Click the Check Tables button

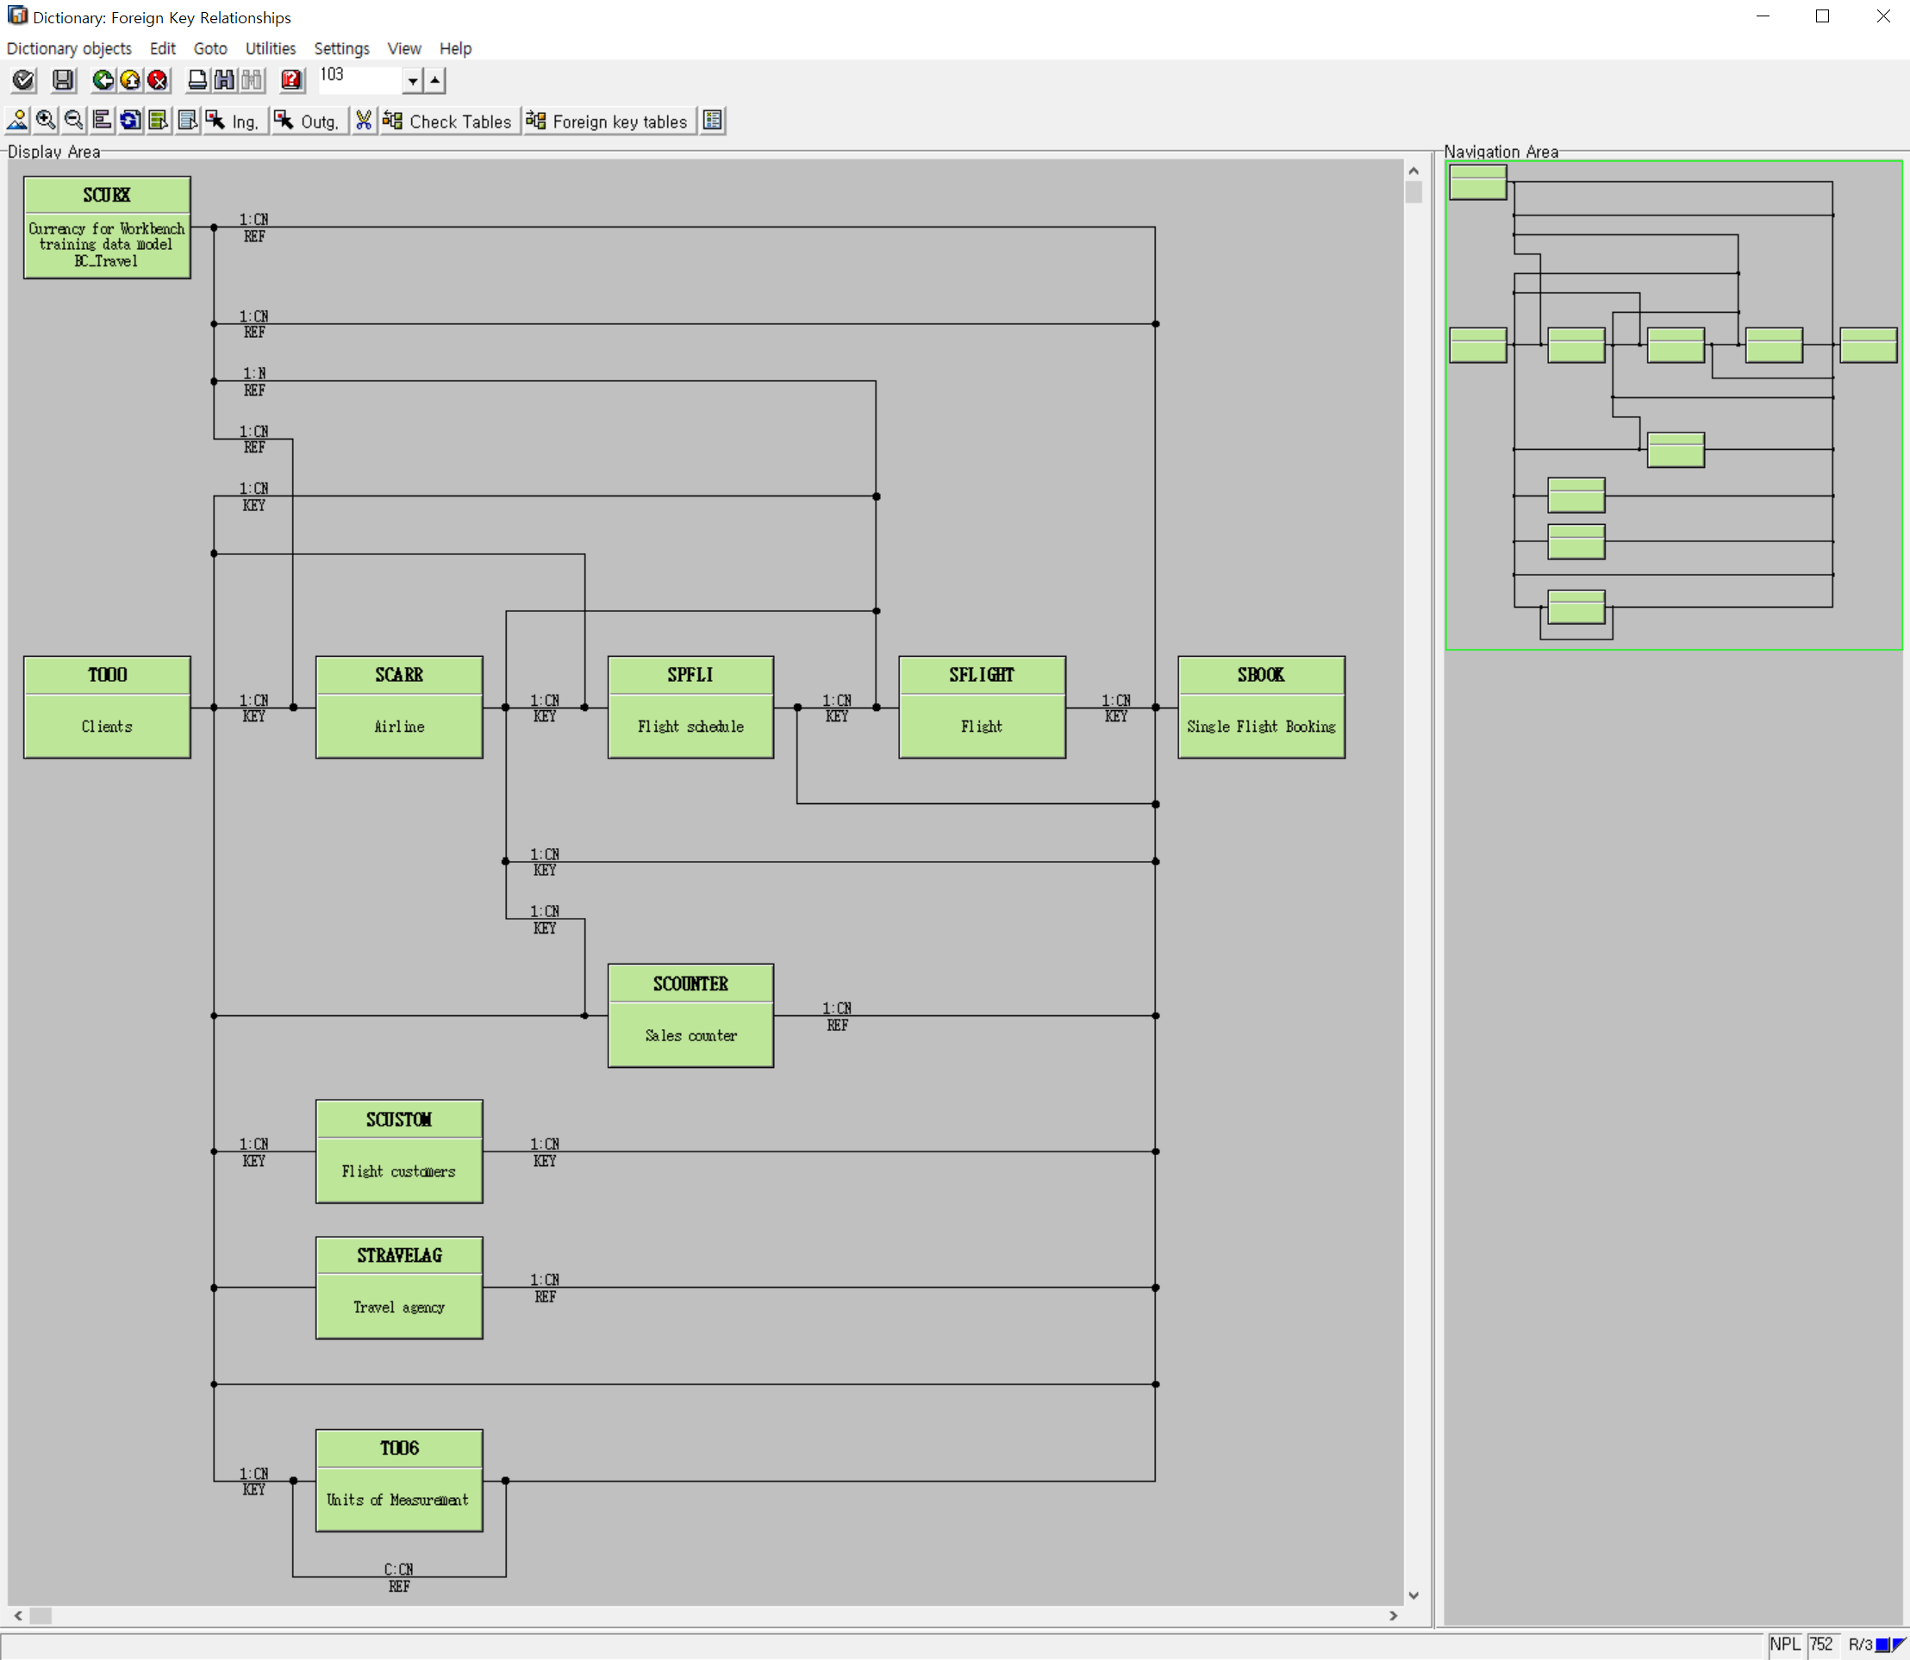pos(448,122)
